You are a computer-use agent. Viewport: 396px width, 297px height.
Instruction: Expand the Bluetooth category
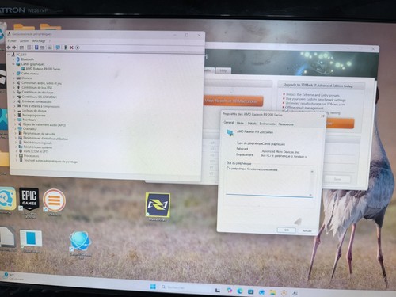tap(13, 59)
